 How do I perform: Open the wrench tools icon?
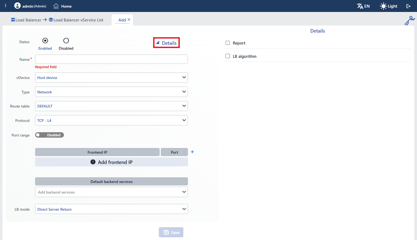(410, 21)
